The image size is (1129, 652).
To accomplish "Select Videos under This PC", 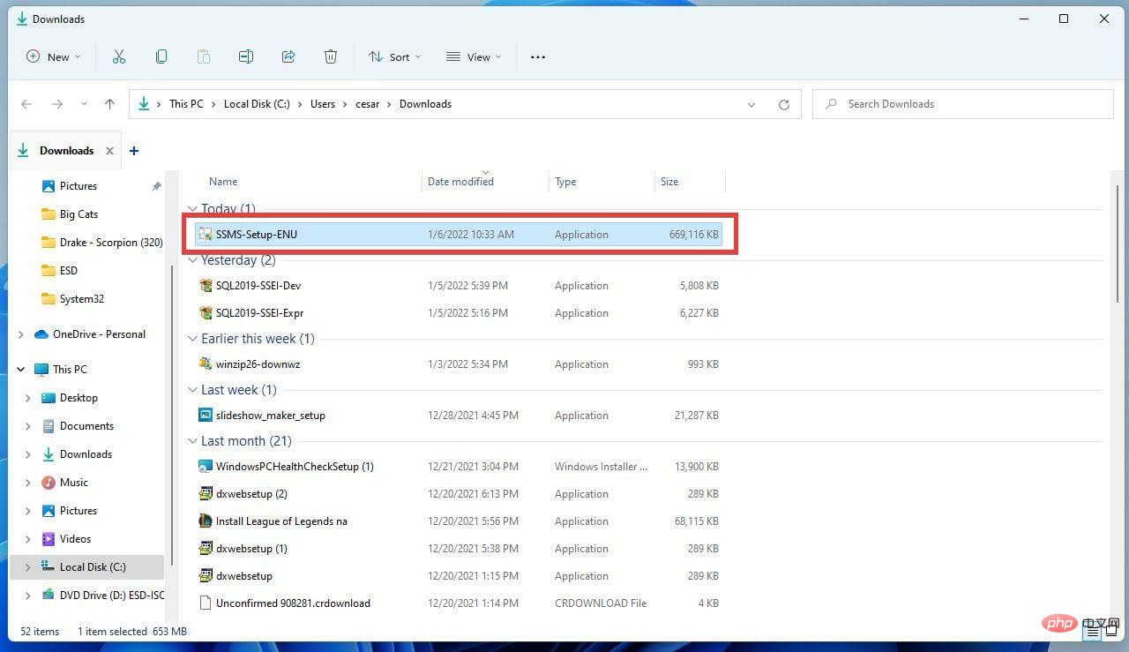I will pyautogui.click(x=75, y=539).
